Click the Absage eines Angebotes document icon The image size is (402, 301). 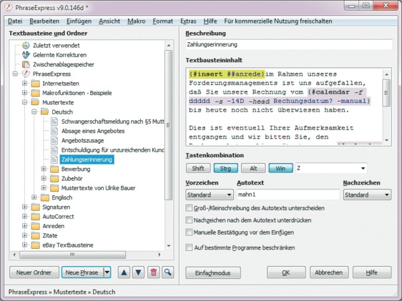point(54,131)
